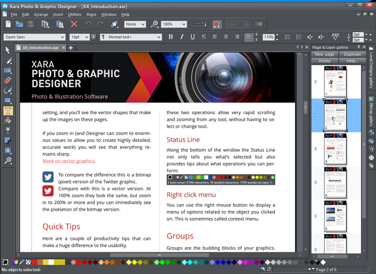The image size is (376, 274).
Task: Click the New page button
Action: [x=325, y=54]
